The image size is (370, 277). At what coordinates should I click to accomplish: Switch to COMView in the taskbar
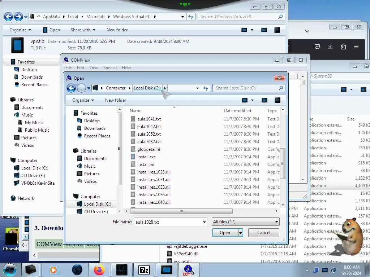(189, 270)
